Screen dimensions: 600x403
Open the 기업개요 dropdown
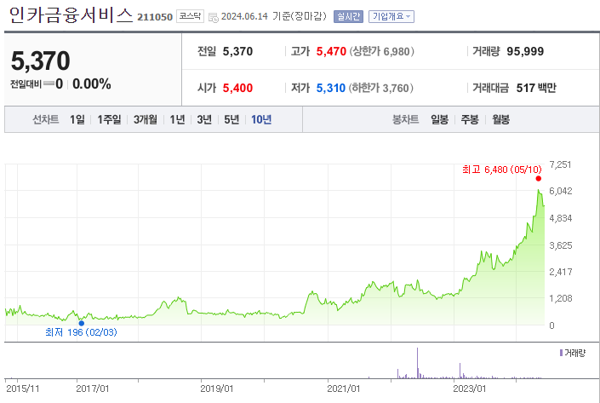[391, 16]
